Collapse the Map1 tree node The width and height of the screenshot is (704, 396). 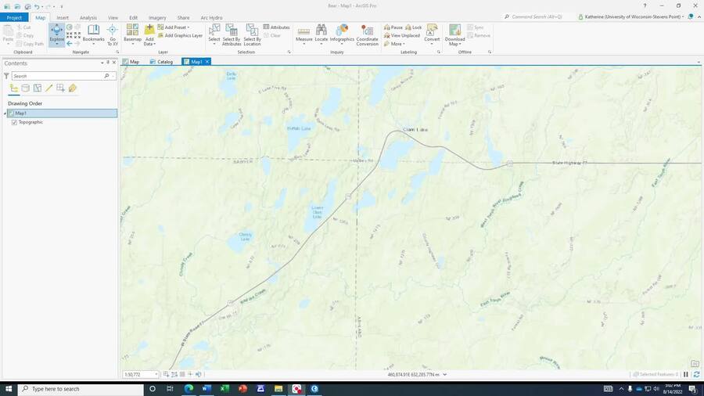(x=5, y=113)
